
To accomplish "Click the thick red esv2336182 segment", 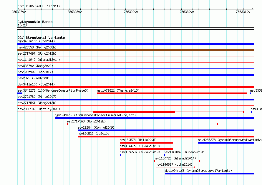I will tap(134, 112).
